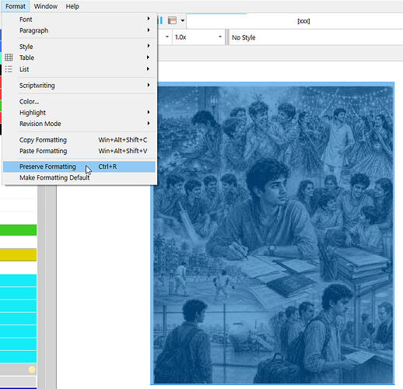This screenshot has height=389, width=403.
Task: Choose Color... from the Format menu
Action: [79, 101]
